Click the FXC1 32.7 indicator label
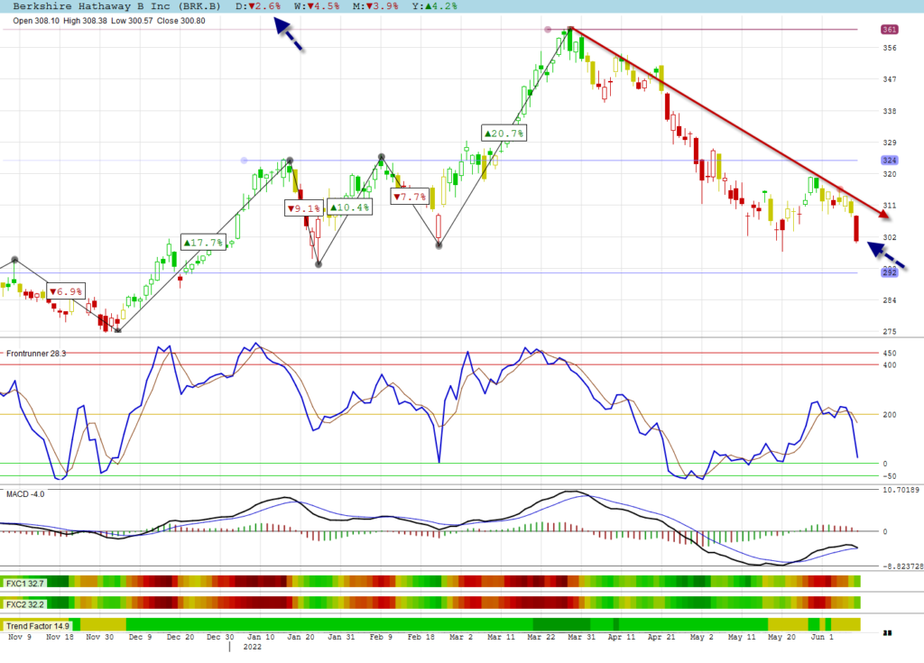Image resolution: width=924 pixels, height=663 pixels. pyautogui.click(x=24, y=584)
